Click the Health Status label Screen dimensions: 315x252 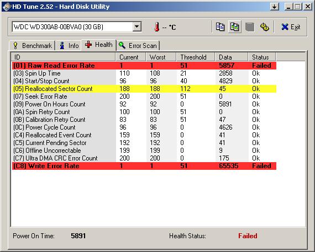[x=187, y=236]
